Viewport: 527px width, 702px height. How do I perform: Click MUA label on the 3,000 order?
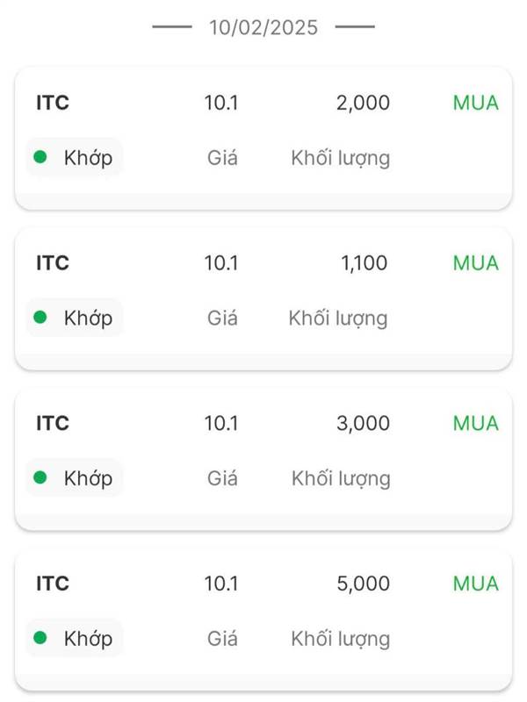(476, 424)
